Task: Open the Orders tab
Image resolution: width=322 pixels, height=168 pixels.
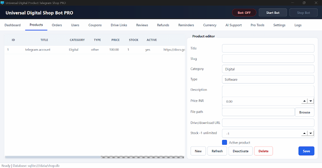Action: coord(57,25)
